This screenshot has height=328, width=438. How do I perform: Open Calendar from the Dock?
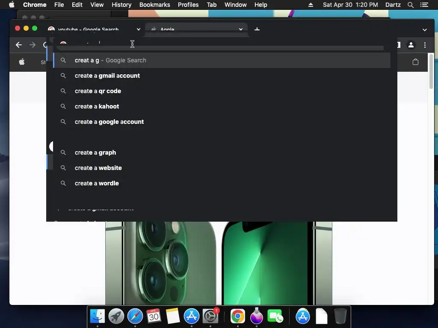(154, 316)
